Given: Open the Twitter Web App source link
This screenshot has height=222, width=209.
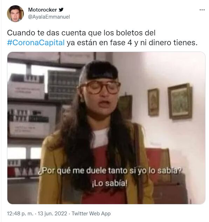Looking at the screenshot, I should point(91,213).
